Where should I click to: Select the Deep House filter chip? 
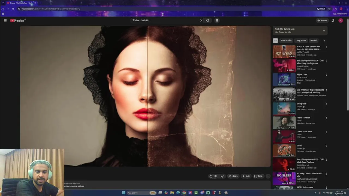[301, 41]
